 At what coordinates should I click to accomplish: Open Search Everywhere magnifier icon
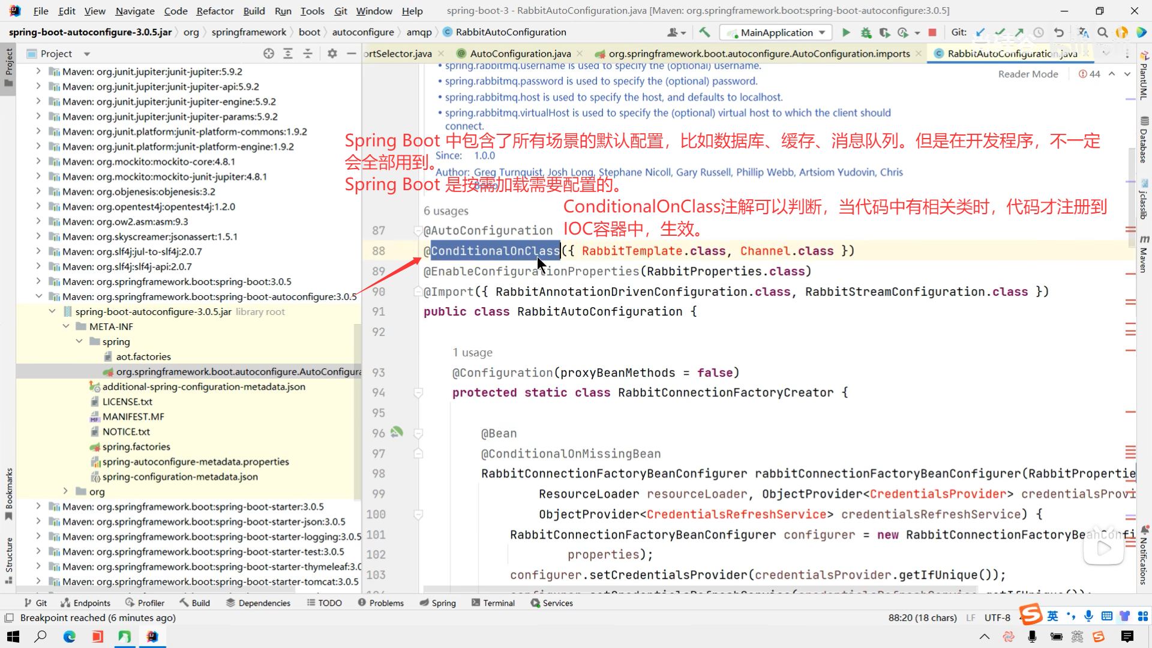[1102, 32]
